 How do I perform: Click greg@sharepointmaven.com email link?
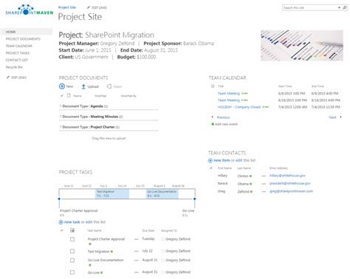tap(291, 191)
